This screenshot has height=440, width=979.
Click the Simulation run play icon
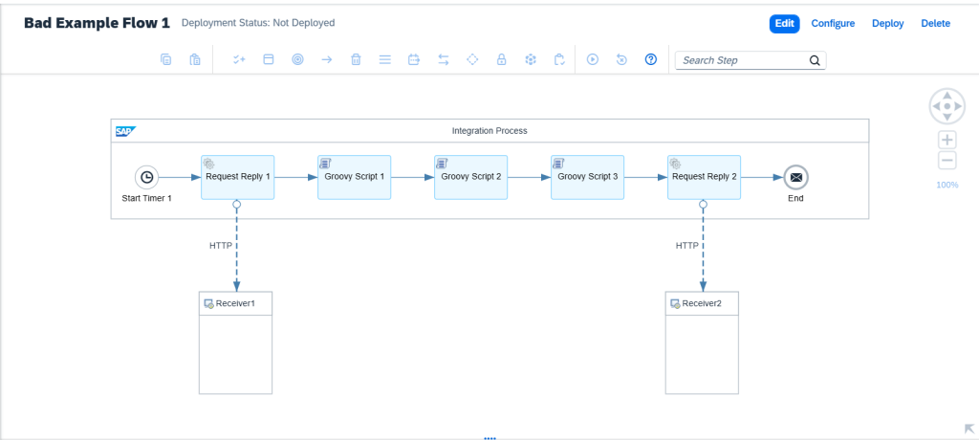coord(593,60)
